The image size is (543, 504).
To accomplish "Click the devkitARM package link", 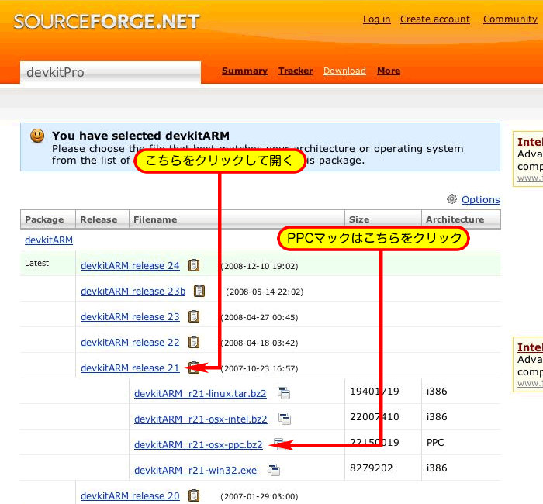I will [49, 240].
